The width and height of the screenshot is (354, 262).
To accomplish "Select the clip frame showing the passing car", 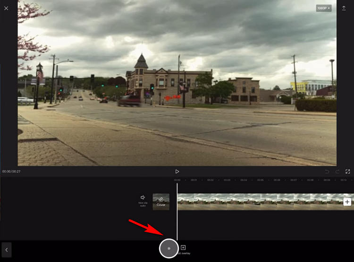I will point(252,202).
